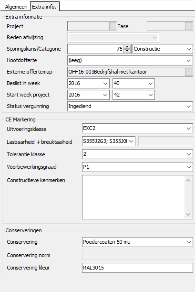The width and height of the screenshot is (195, 292).
Task: Select the Extra info. tab
Action: point(44,7)
